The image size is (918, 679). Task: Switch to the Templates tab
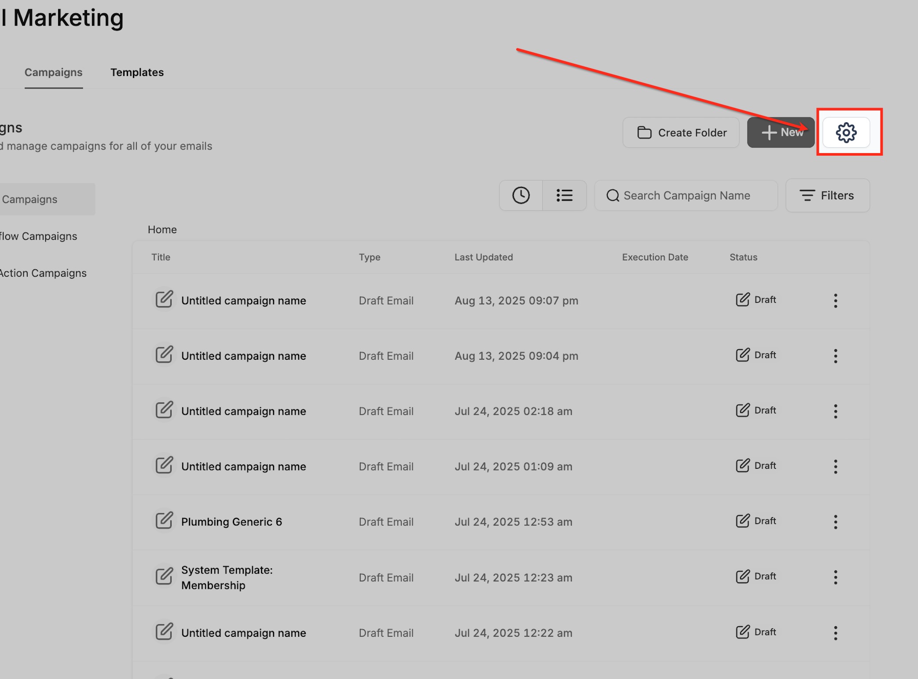137,72
